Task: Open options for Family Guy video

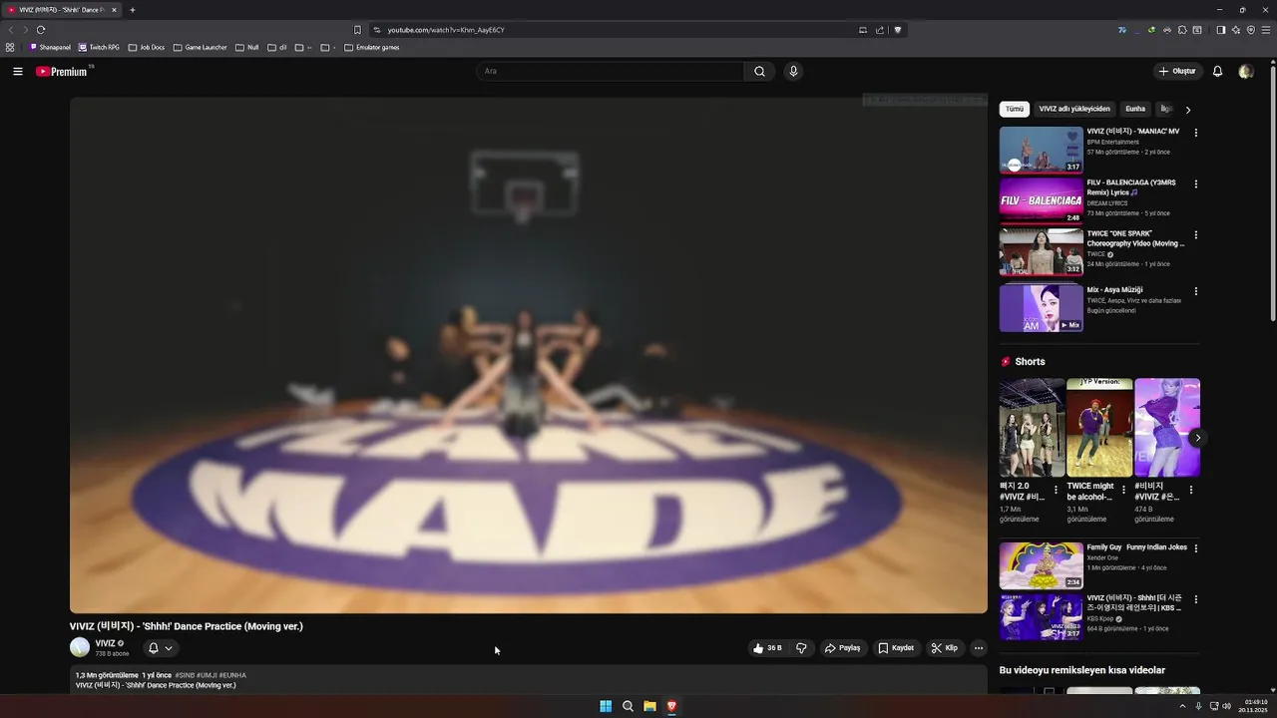Action: (1196, 548)
